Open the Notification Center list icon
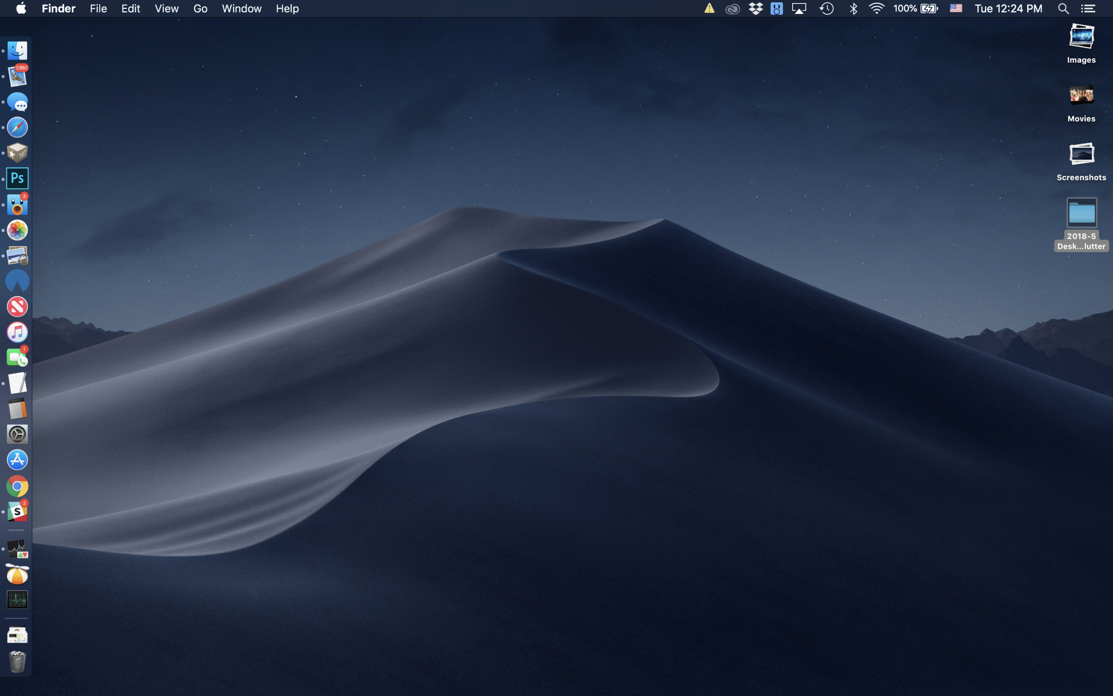The width and height of the screenshot is (1113, 696). [x=1088, y=8]
